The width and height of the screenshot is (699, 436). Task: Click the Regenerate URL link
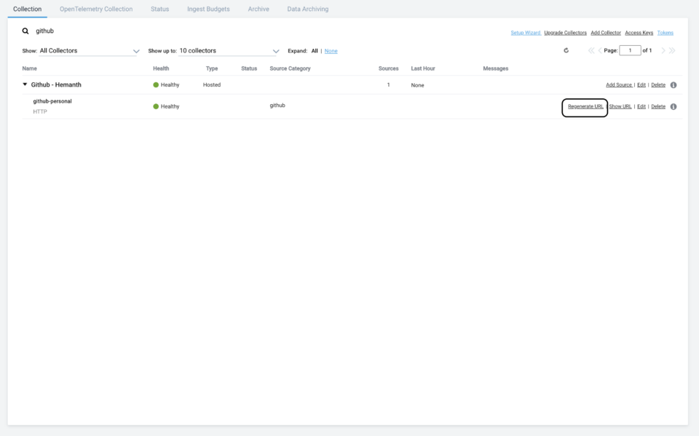585,107
